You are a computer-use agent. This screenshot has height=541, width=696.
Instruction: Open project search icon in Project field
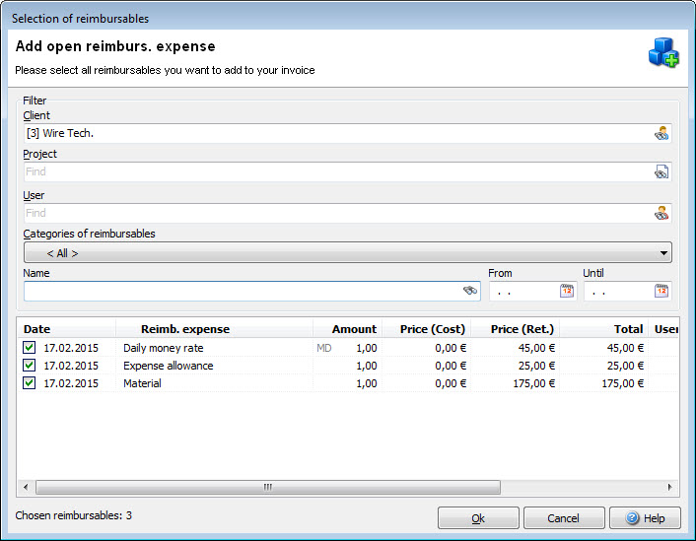[x=661, y=171]
